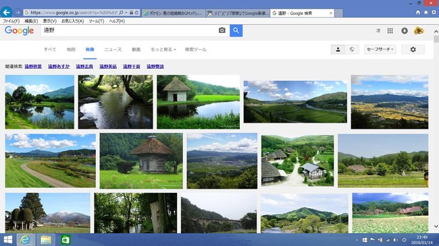Open the Google search settings gear

(413, 49)
